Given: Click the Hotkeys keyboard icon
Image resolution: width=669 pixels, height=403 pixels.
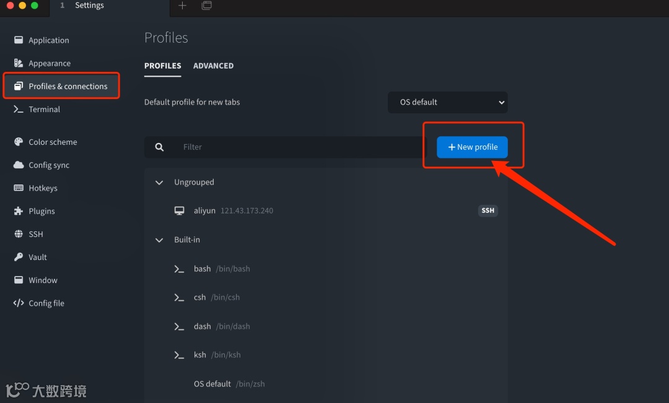Looking at the screenshot, I should click(19, 188).
